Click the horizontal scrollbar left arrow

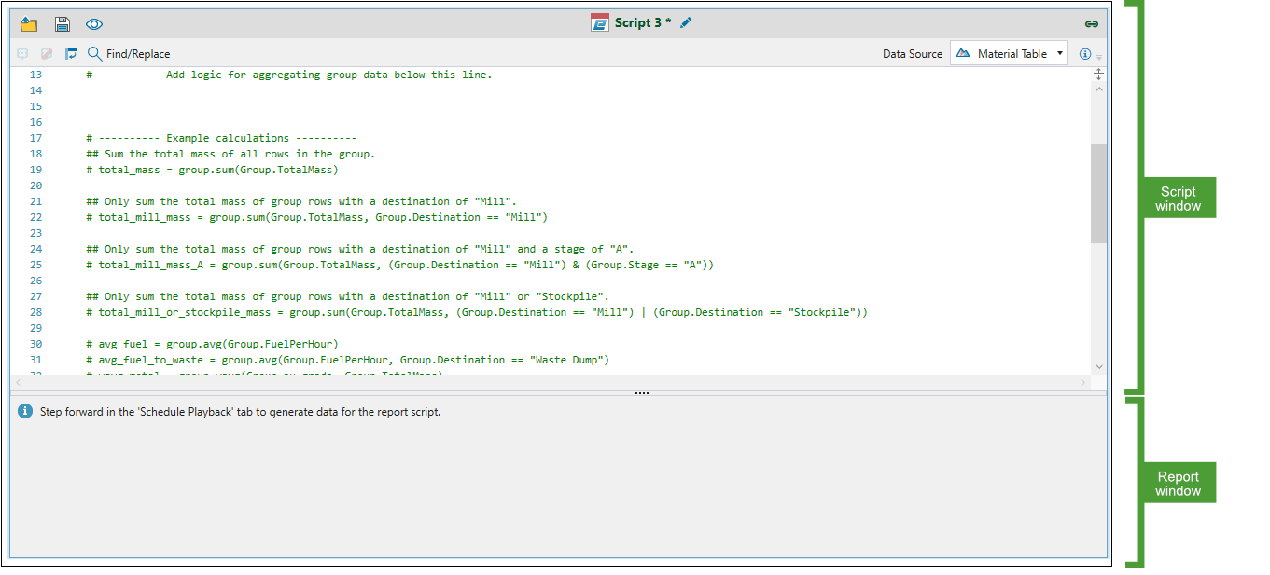point(17,383)
